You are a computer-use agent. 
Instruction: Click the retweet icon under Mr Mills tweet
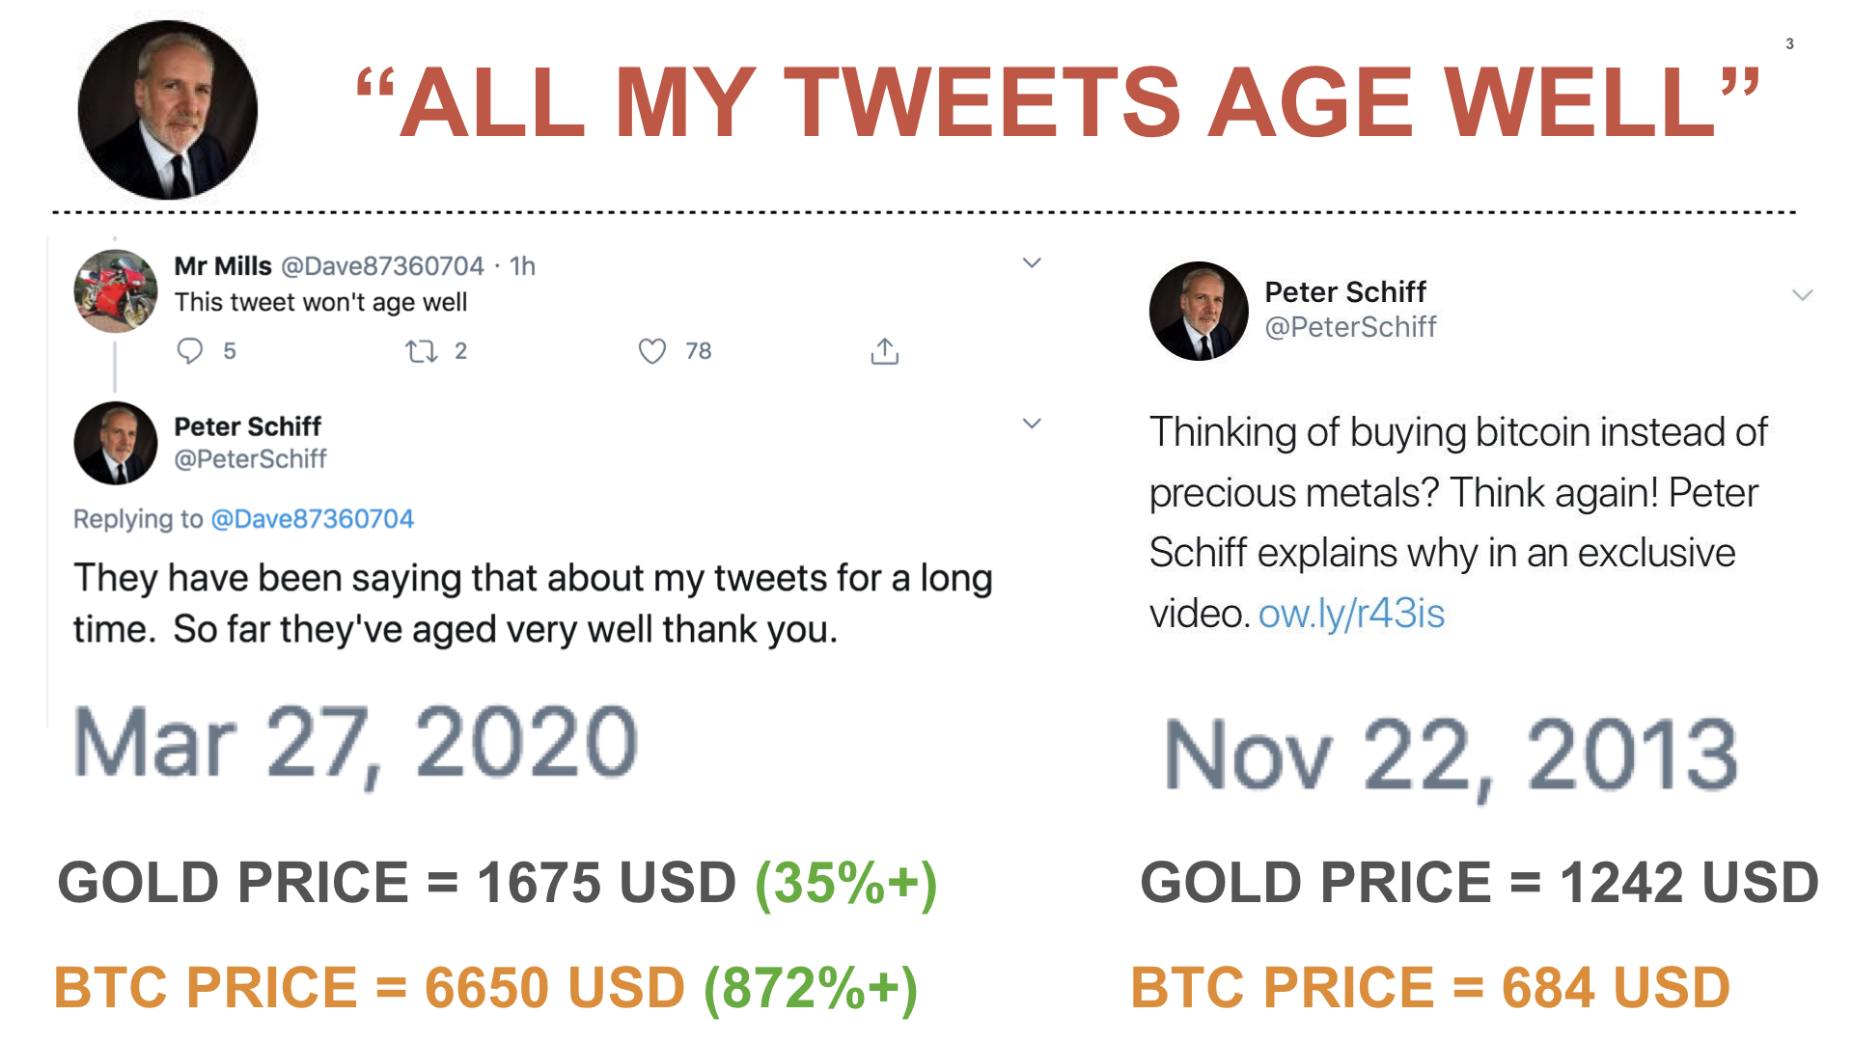(421, 351)
